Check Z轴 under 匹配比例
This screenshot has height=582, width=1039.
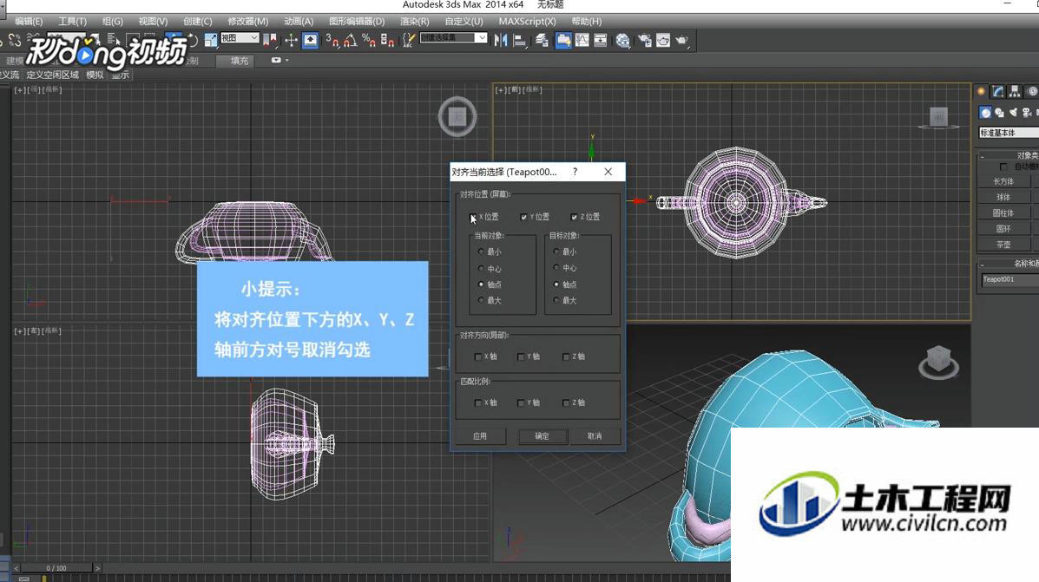click(566, 402)
